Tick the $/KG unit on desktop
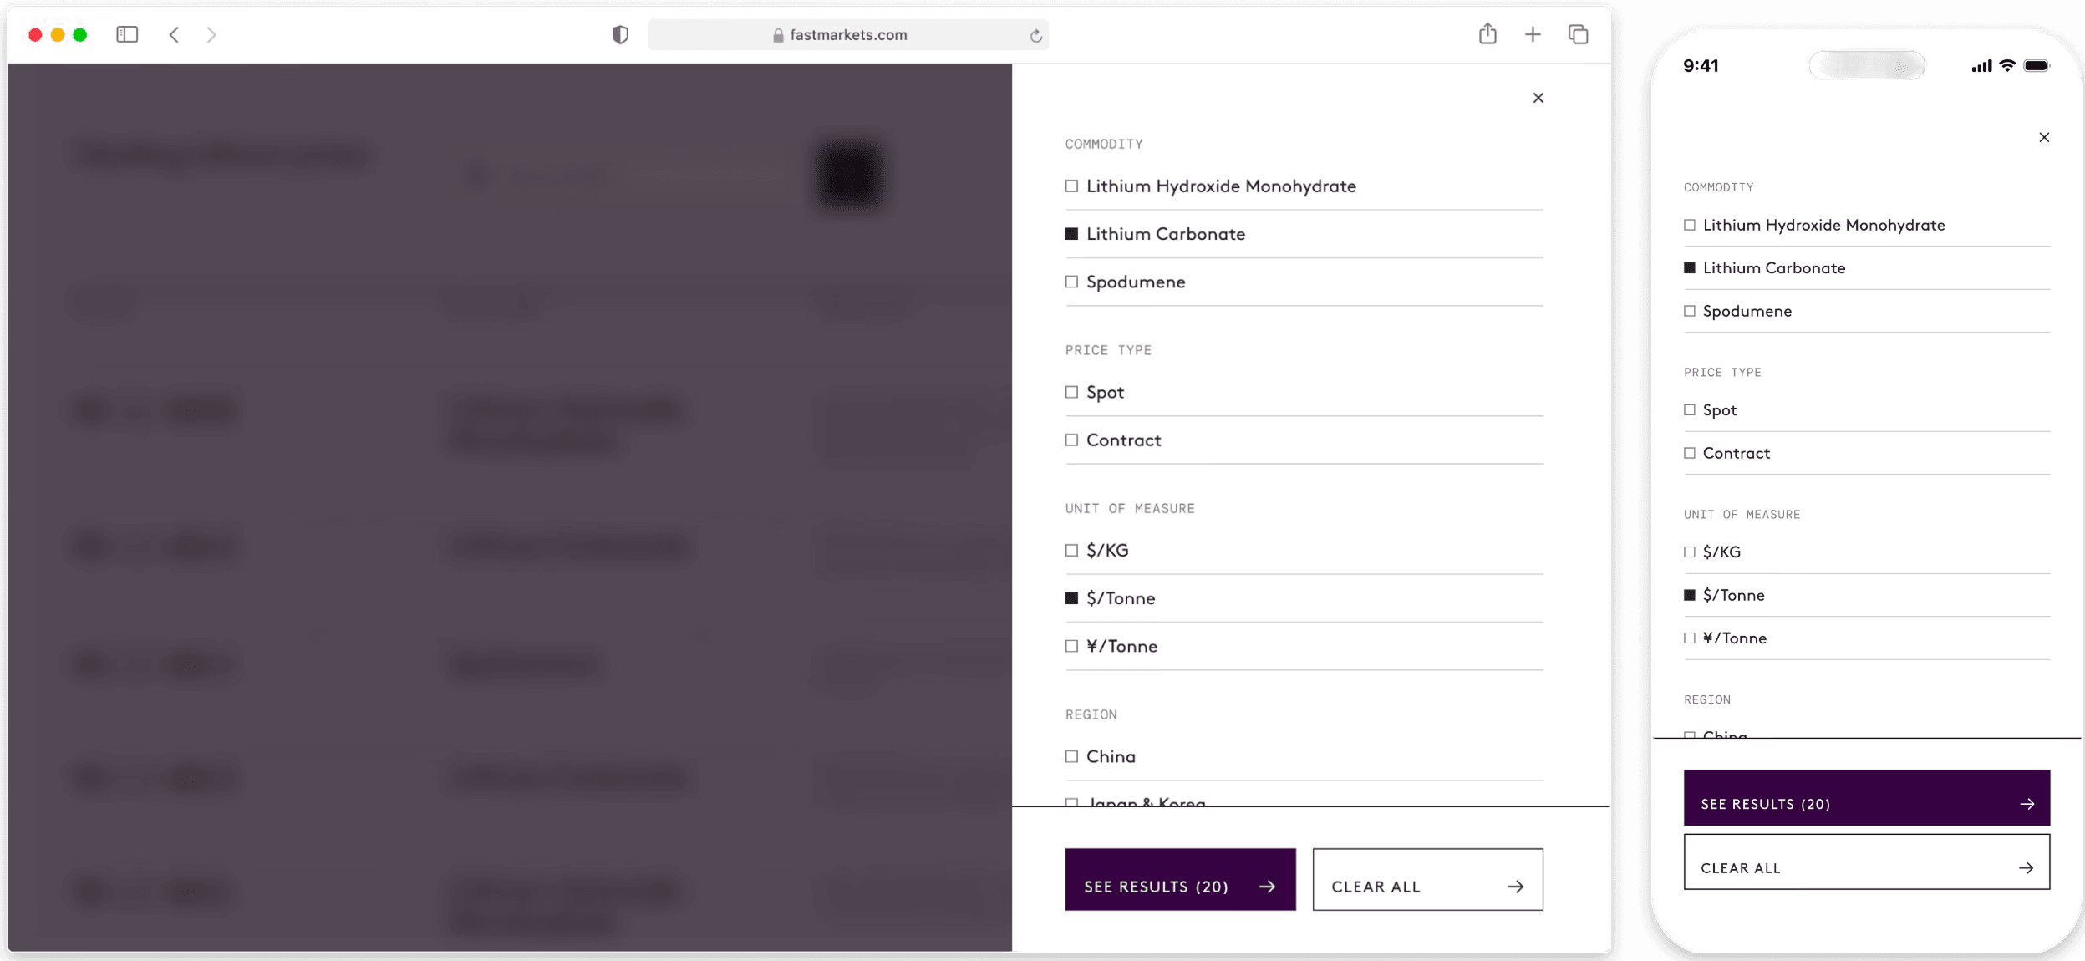Screen dimensions: 2085x961 [1071, 550]
